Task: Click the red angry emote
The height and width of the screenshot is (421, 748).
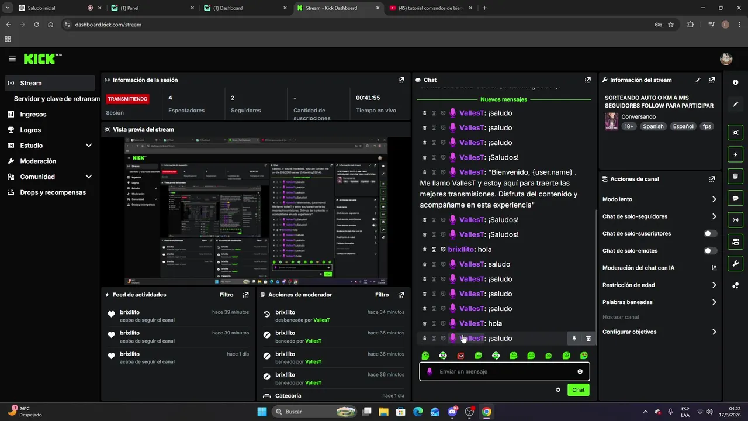Action: [460, 356]
